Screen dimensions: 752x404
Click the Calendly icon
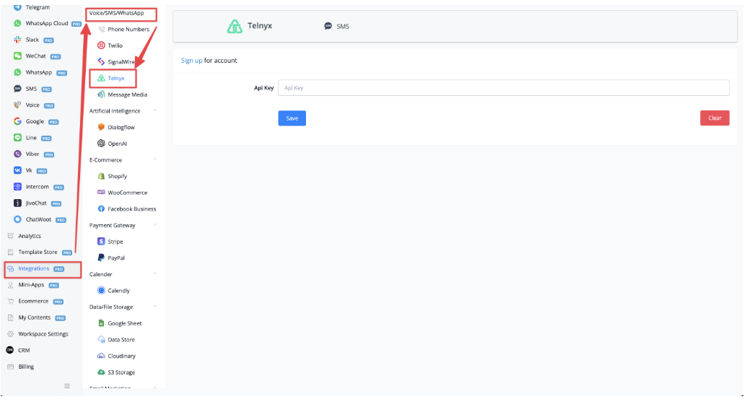[101, 290]
